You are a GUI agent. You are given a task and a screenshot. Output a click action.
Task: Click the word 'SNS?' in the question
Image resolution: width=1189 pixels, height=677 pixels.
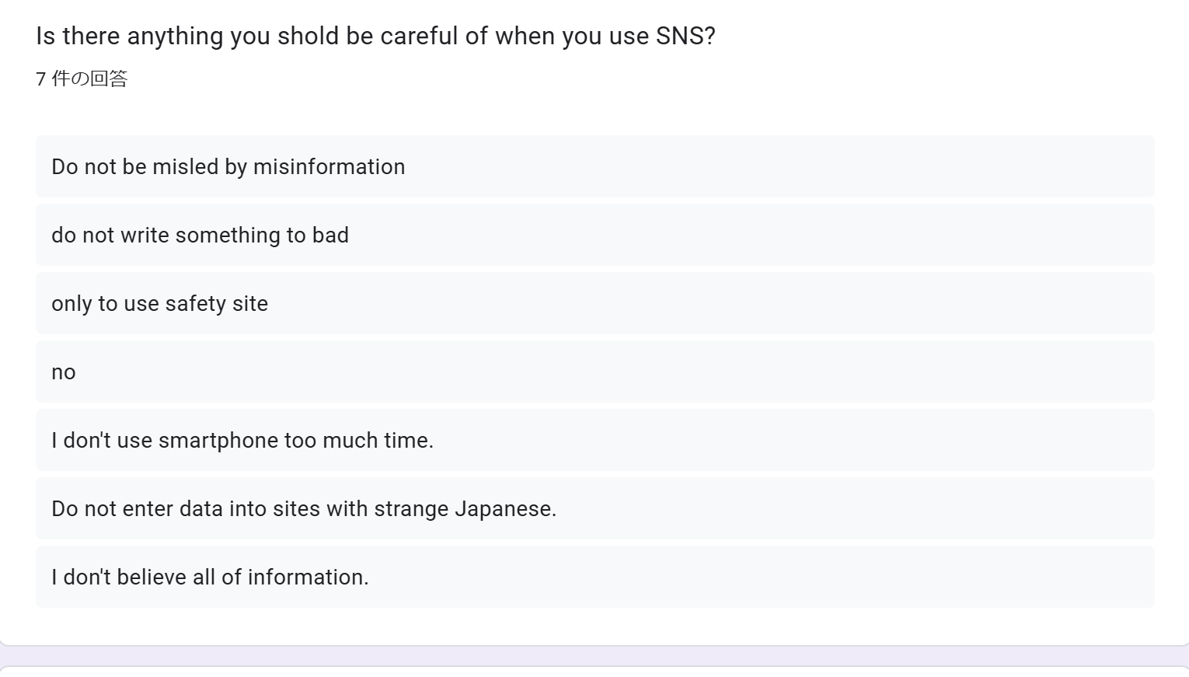685,36
